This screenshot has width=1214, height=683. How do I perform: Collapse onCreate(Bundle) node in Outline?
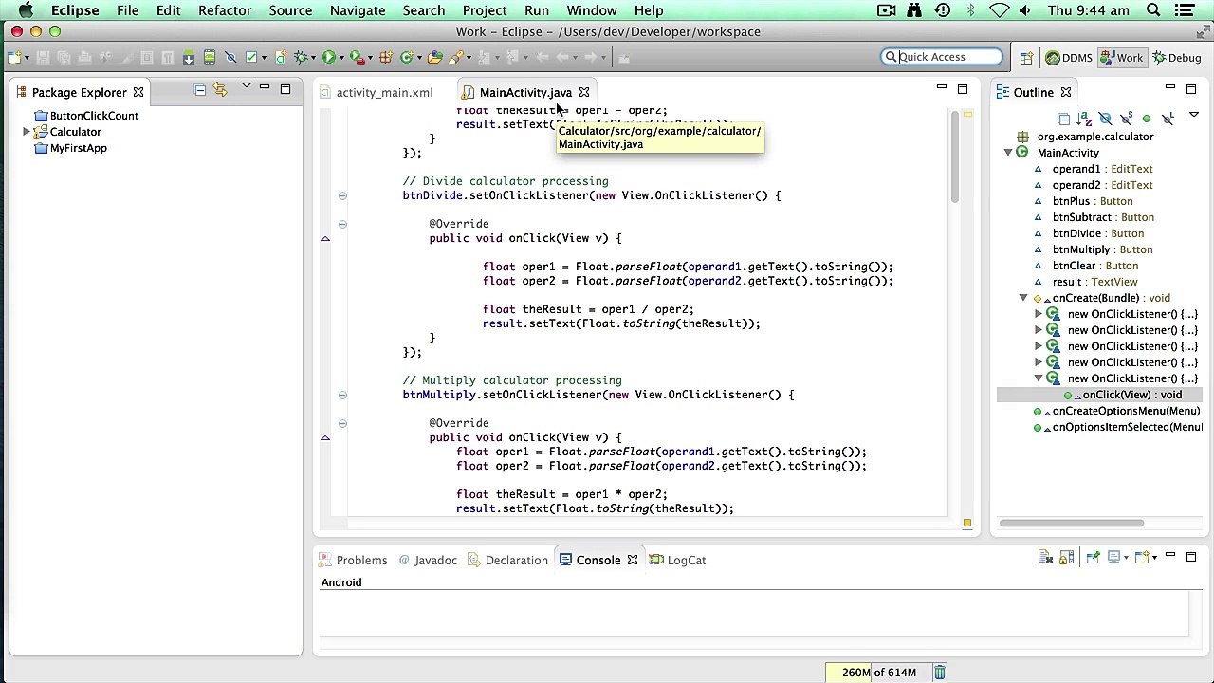click(x=1023, y=298)
